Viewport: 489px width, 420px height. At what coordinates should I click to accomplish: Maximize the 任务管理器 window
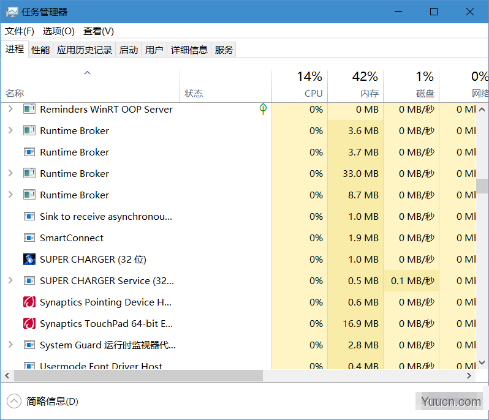point(433,12)
